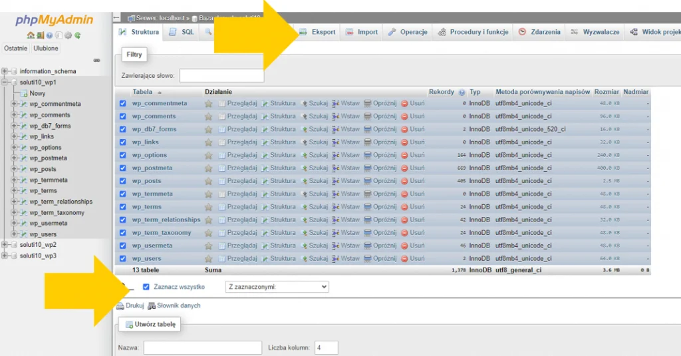Click the Opróżnij icon for wp_termmeta

coord(367,194)
